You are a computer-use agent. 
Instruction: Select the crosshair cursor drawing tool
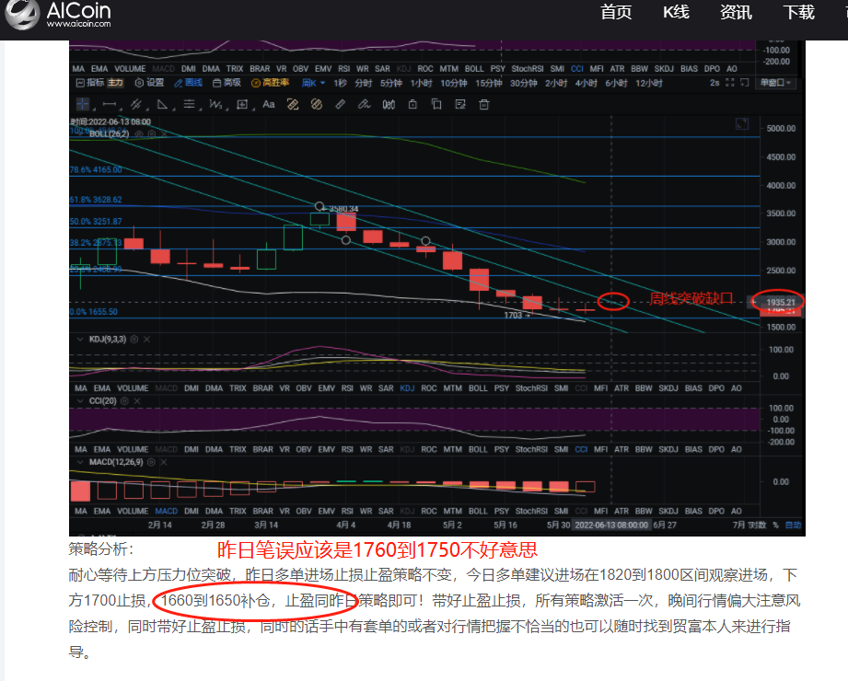pyautogui.click(x=82, y=104)
